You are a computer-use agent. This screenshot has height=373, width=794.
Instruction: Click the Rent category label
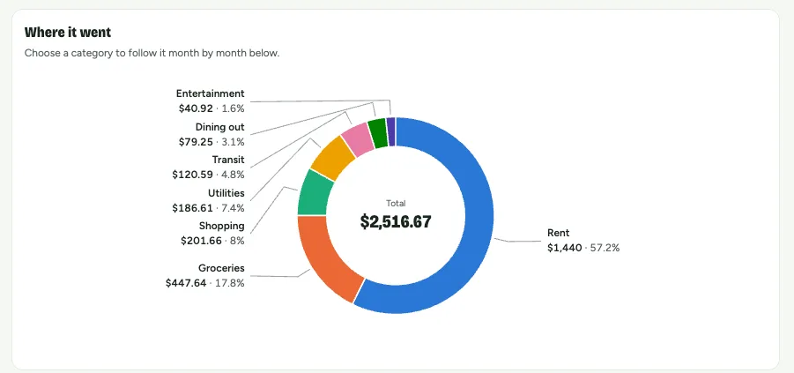pos(558,233)
